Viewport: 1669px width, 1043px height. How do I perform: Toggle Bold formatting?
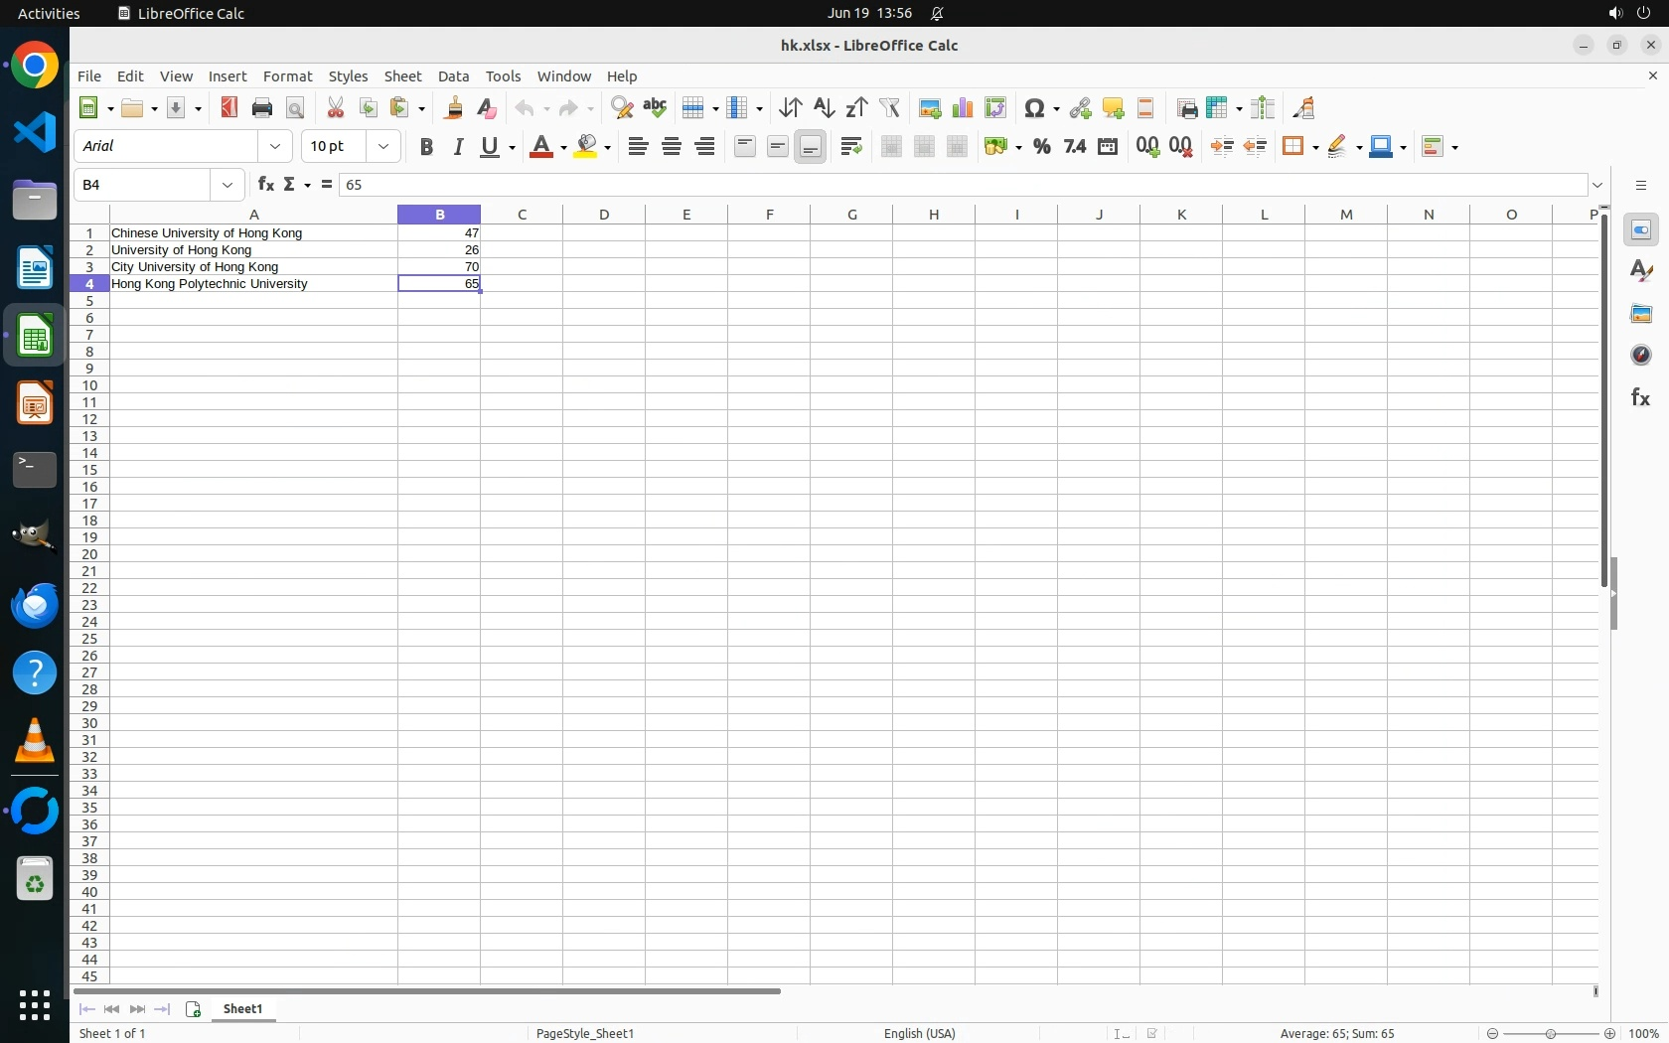[x=426, y=147]
